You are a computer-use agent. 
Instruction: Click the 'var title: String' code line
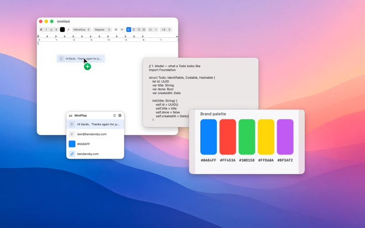(163, 85)
